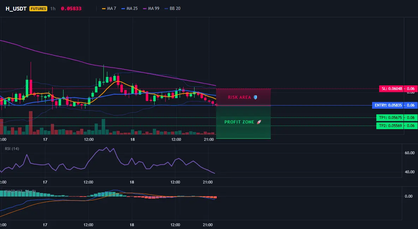Click the 0.06 tag right of ENTRY label
The image size is (418, 229).
(x=411, y=105)
